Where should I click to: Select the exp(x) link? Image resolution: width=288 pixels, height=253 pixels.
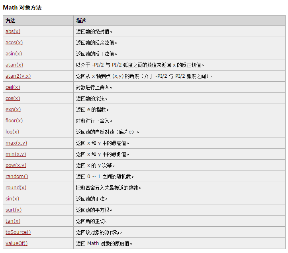point(13,110)
